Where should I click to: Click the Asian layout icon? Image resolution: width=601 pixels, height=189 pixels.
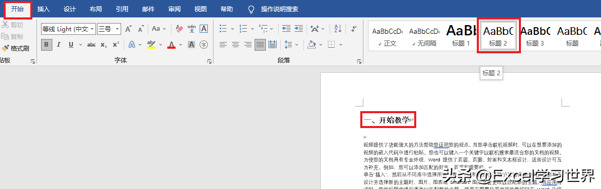click(x=315, y=29)
